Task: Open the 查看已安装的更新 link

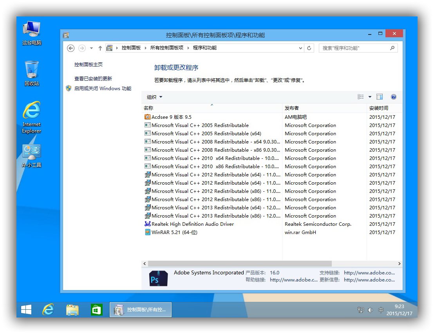Action: 93,79
